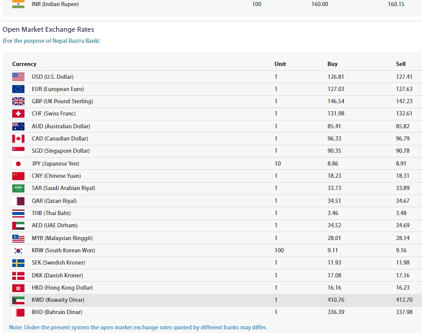Click the Hong Kong Dollar flag
The image size is (422, 333).
pyautogui.click(x=18, y=287)
